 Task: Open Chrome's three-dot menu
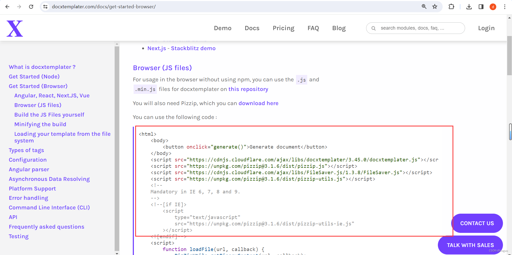tap(505, 7)
